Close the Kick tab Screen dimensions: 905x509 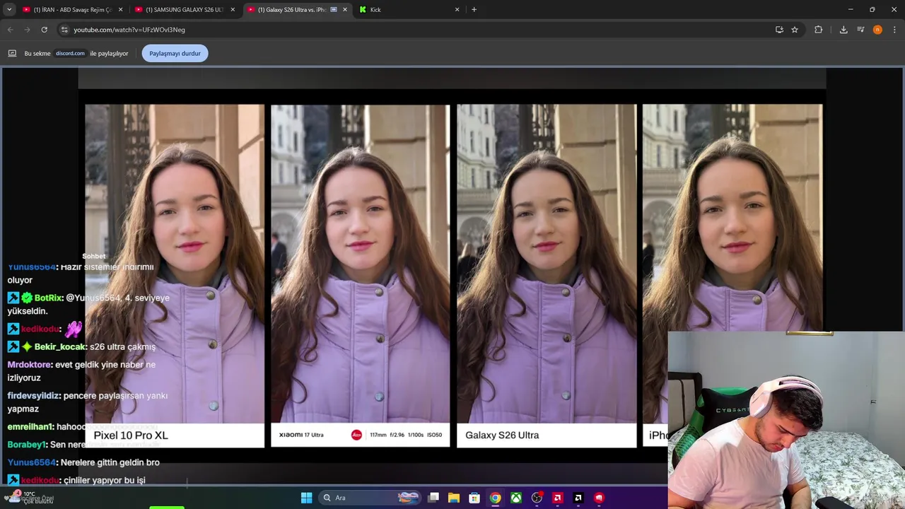pyautogui.click(x=457, y=10)
